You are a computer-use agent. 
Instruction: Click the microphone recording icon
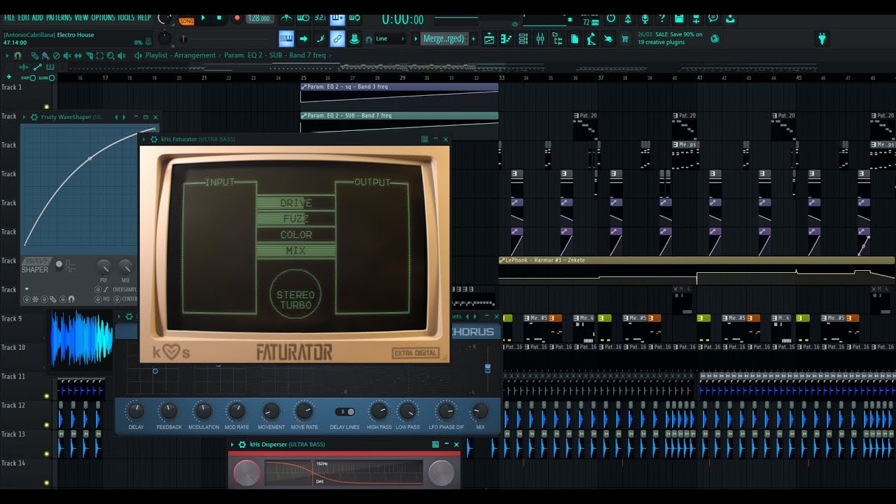(x=645, y=18)
